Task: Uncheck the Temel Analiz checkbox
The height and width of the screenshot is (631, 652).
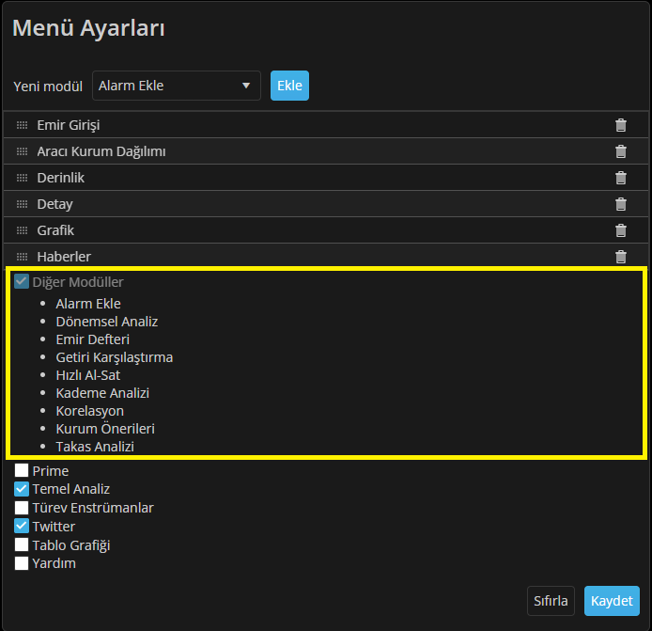Action: (22, 489)
